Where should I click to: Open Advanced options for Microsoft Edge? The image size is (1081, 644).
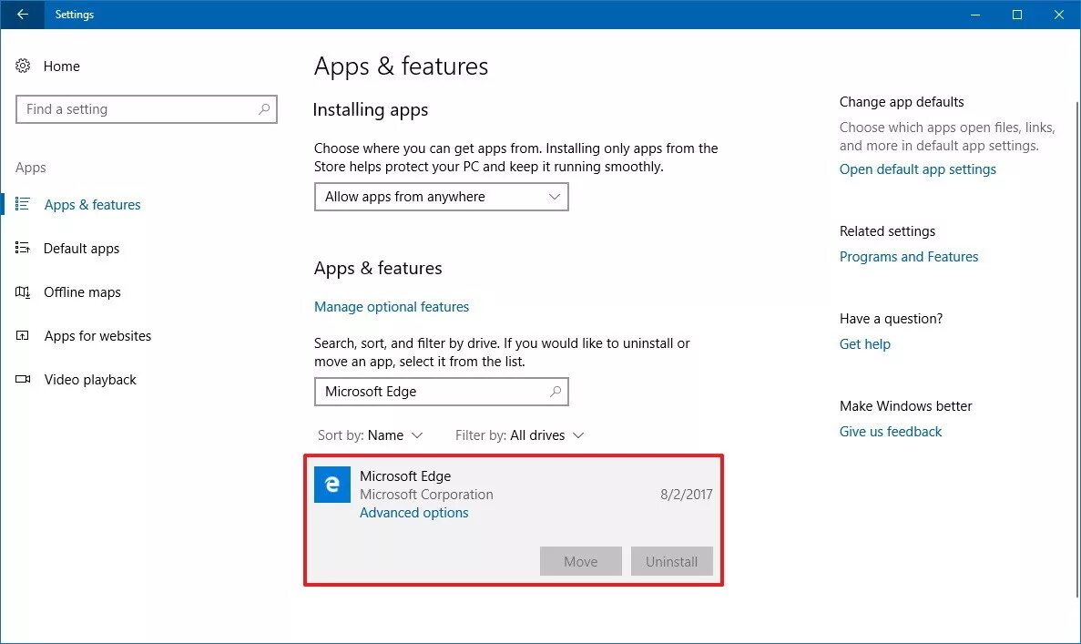point(413,513)
